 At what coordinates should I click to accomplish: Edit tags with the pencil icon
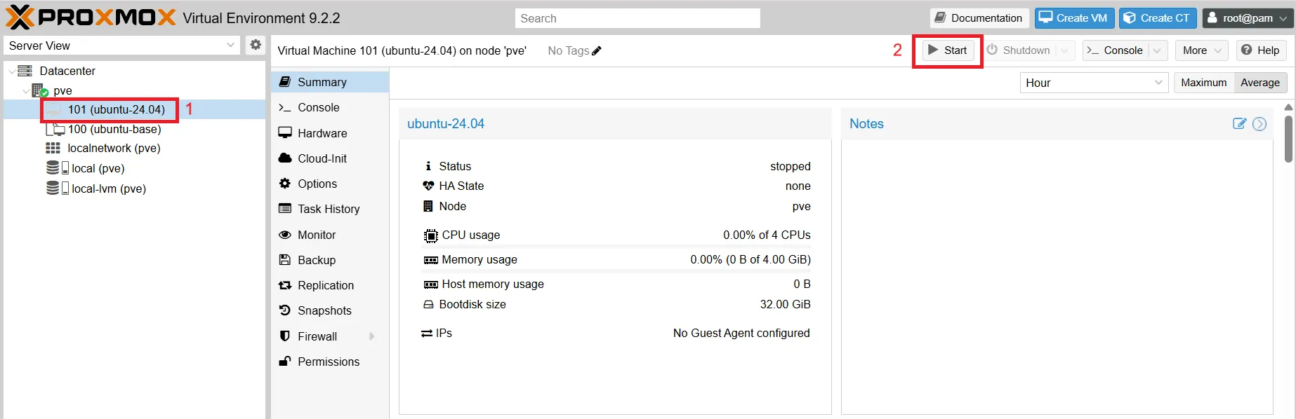click(597, 50)
